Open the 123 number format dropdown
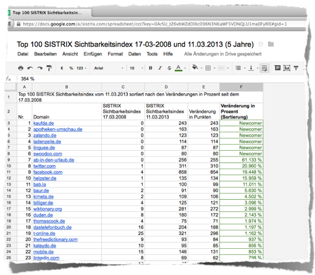Image resolution: width=315 pixels, height=275 pixels. point(82,68)
